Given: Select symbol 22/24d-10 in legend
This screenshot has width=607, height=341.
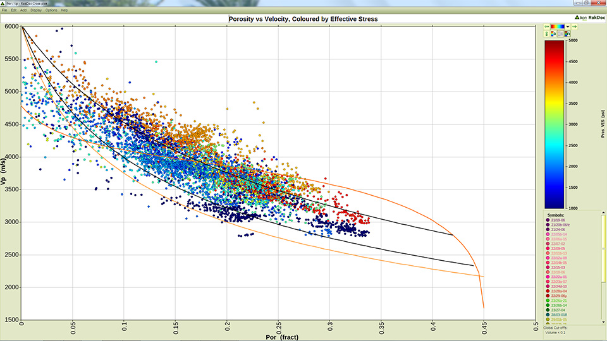Looking at the screenshot, I should pyautogui.click(x=556, y=287).
